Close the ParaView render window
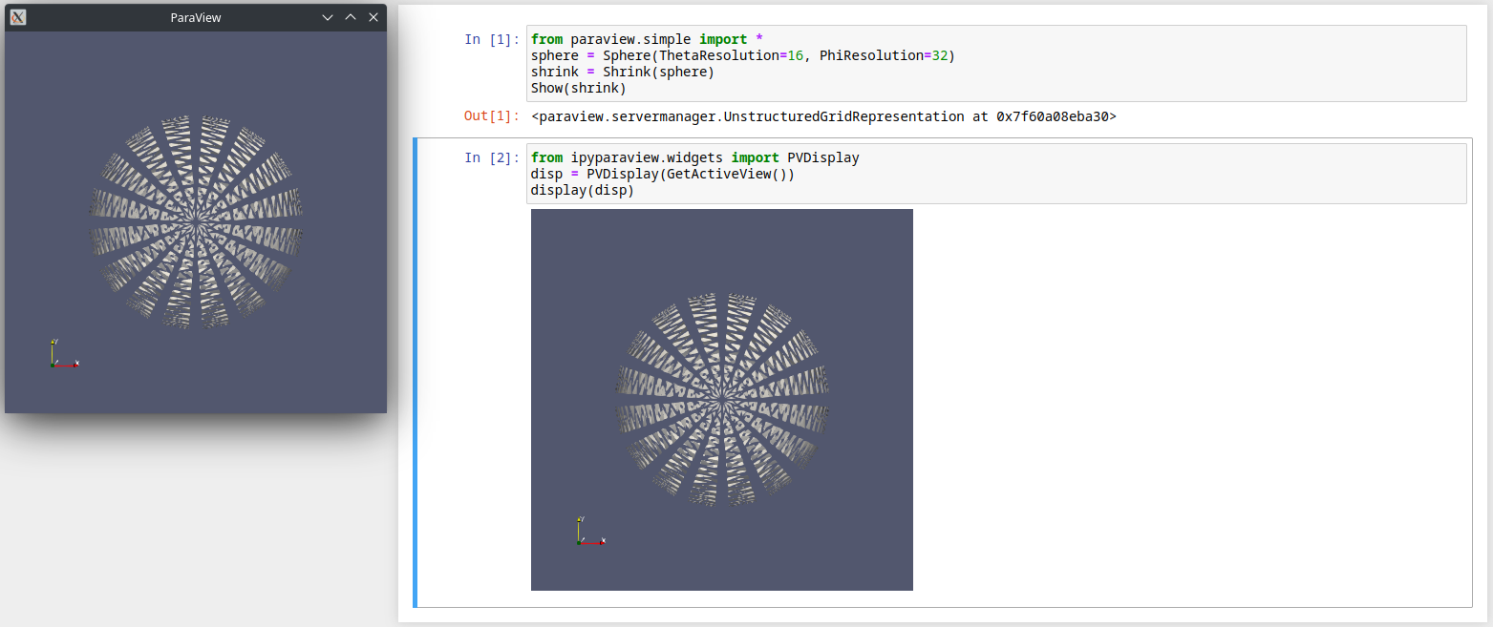Image resolution: width=1493 pixels, height=627 pixels. [373, 17]
